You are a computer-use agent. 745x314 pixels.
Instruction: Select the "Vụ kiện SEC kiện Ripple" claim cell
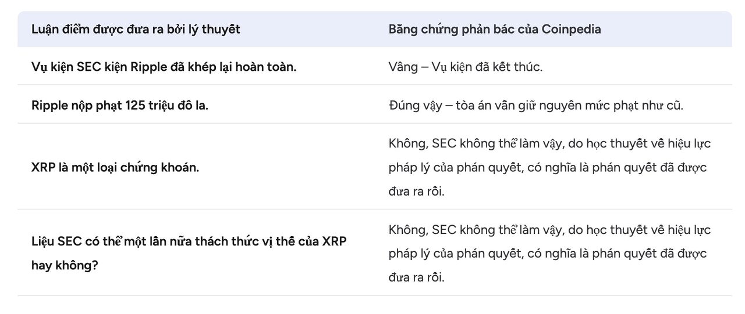[x=164, y=67]
